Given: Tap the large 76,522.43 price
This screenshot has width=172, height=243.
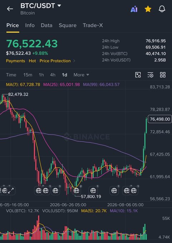Looking at the screenshot, I should pos(32,44).
